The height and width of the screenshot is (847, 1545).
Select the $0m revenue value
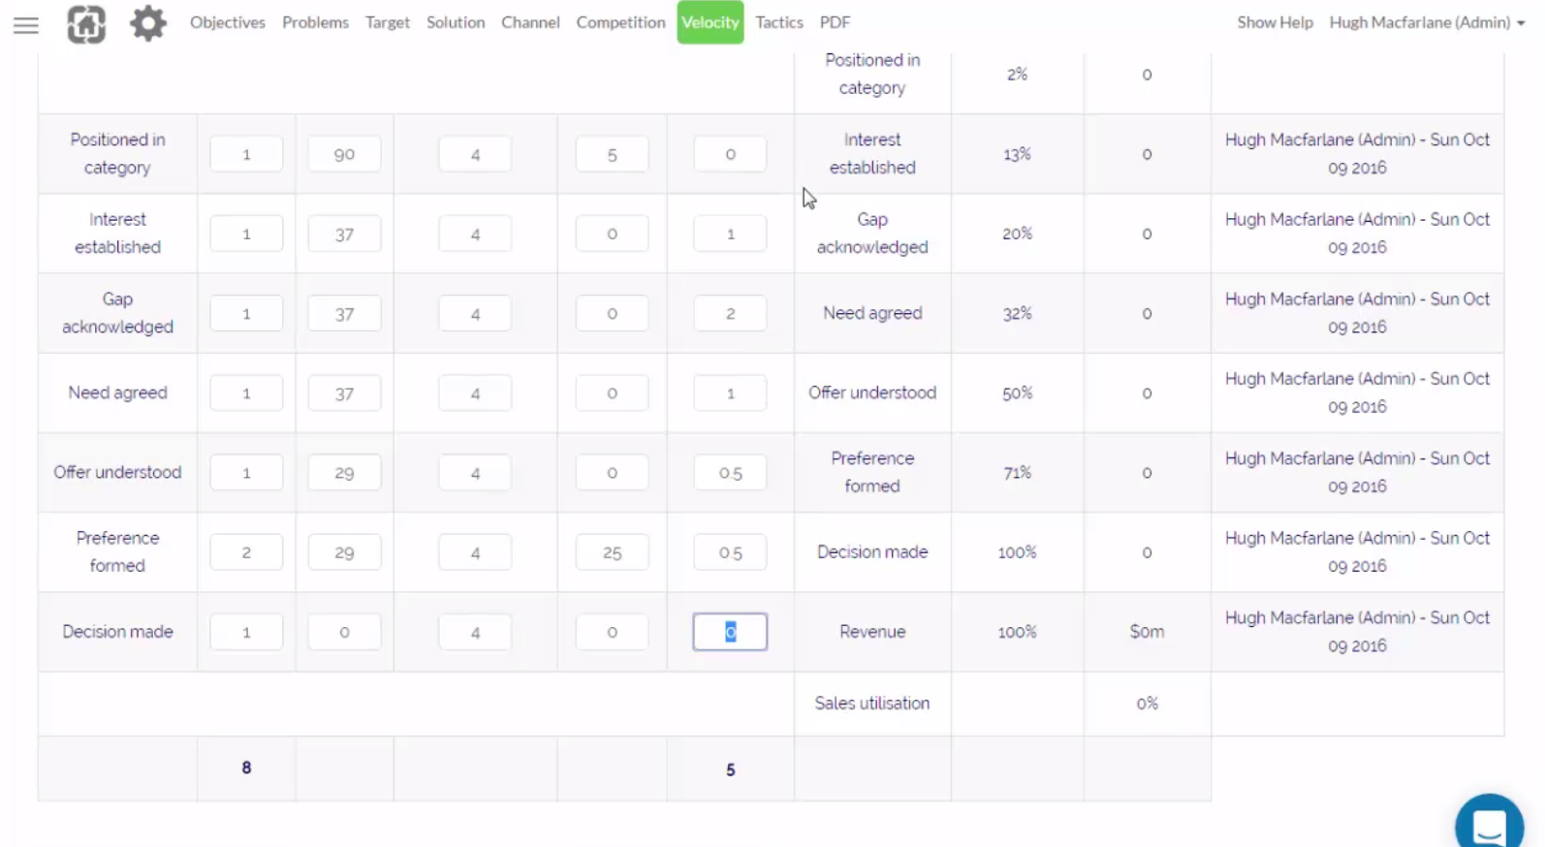click(1147, 632)
